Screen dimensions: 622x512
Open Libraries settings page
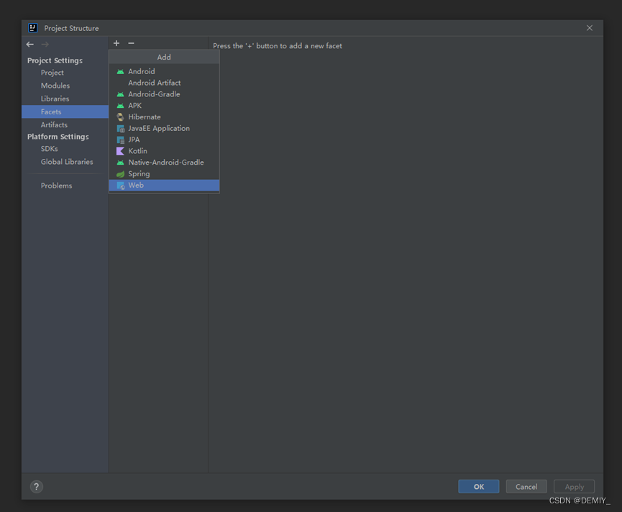pyautogui.click(x=65, y=99)
